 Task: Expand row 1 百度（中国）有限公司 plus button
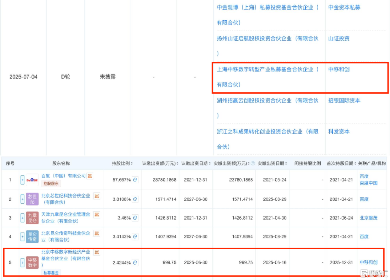(22, 180)
